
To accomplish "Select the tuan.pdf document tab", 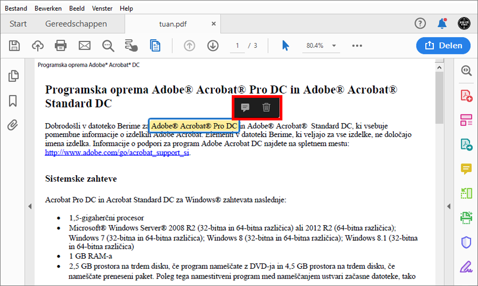I will click(172, 24).
